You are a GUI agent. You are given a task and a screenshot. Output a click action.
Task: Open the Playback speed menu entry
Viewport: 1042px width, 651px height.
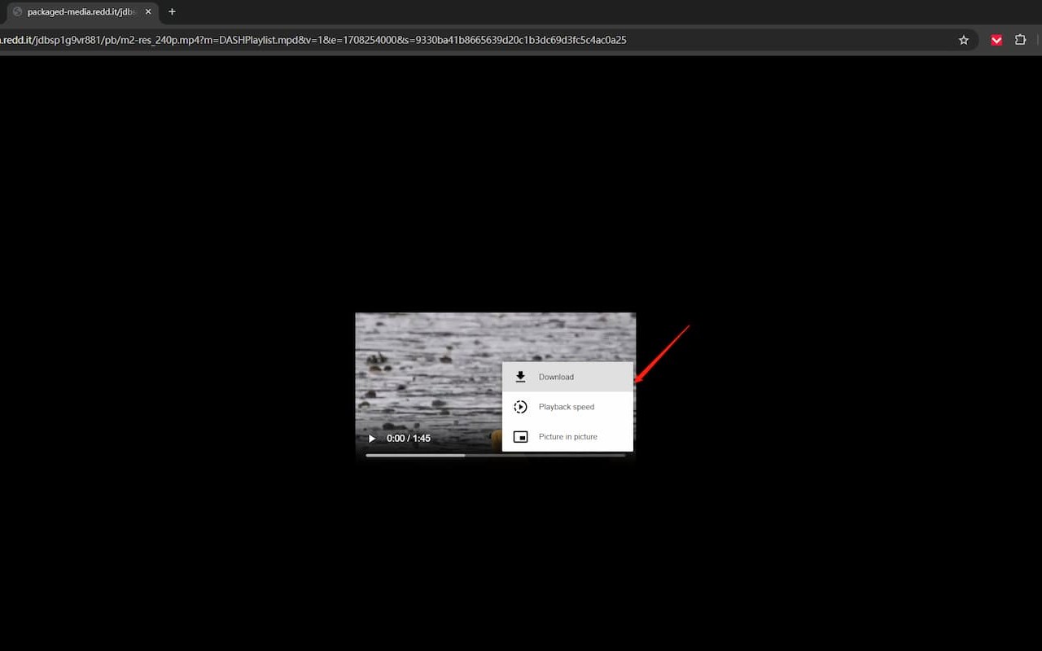[567, 406]
